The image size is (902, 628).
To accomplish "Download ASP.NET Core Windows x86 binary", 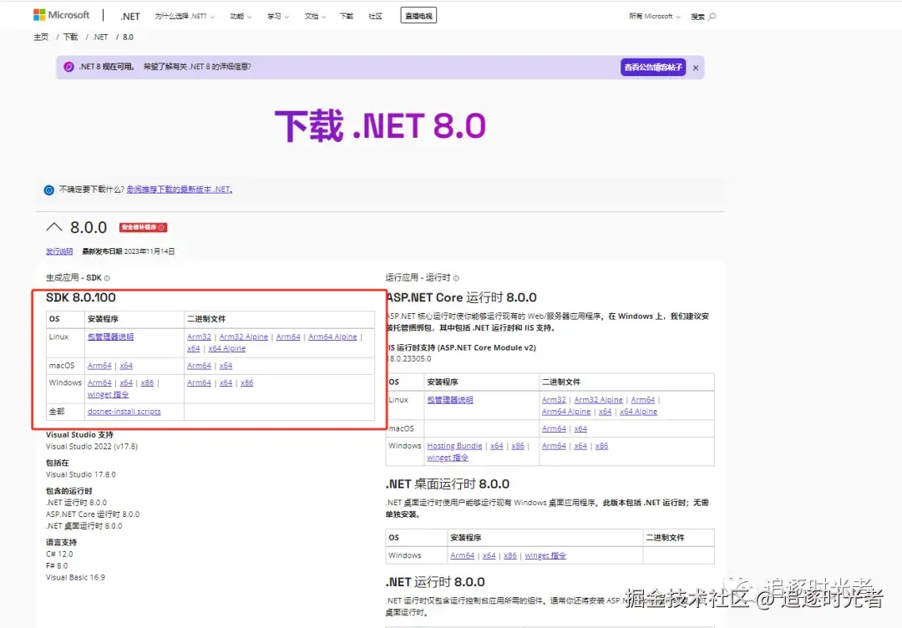I will (x=601, y=446).
